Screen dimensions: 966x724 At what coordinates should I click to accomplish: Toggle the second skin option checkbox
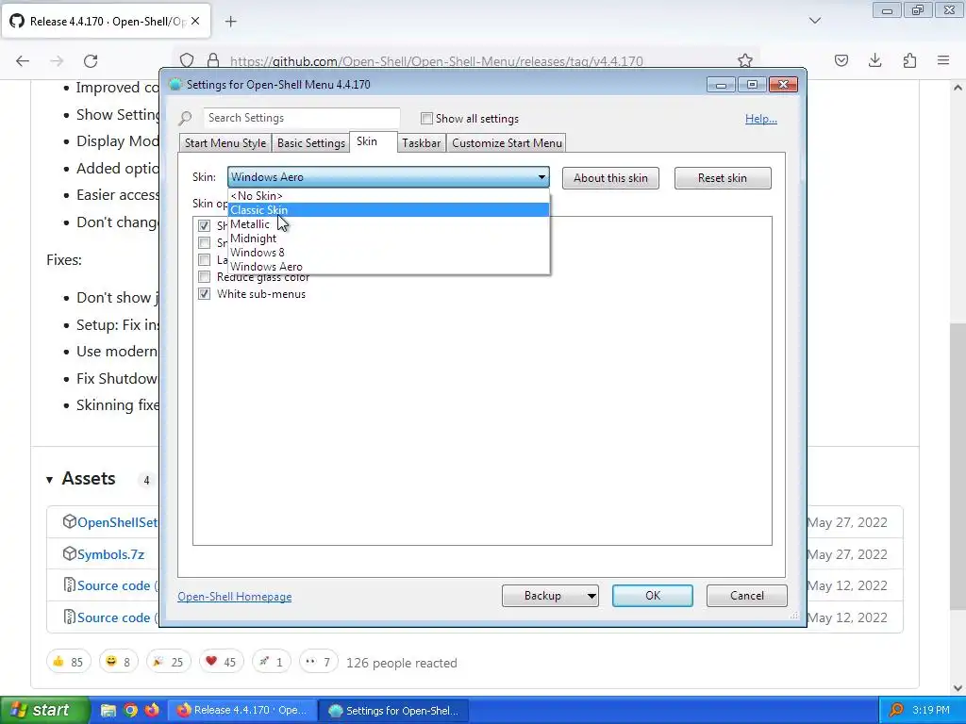click(x=204, y=242)
